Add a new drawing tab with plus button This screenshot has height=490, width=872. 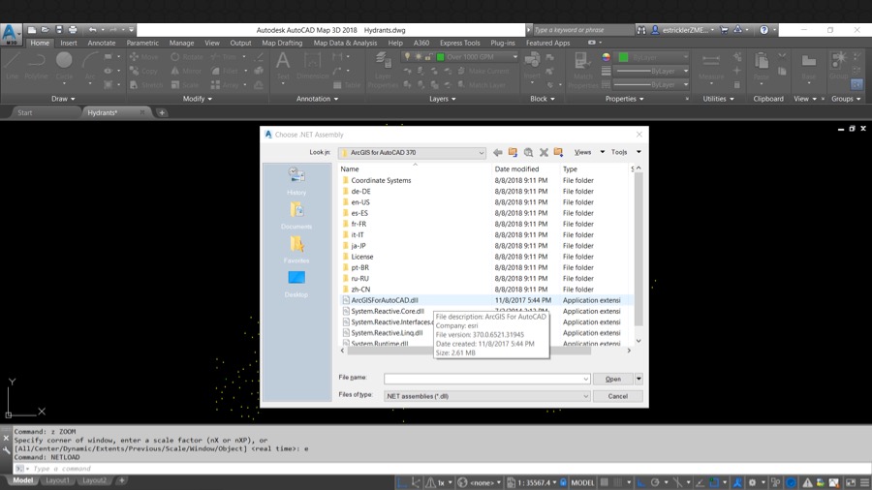162,112
